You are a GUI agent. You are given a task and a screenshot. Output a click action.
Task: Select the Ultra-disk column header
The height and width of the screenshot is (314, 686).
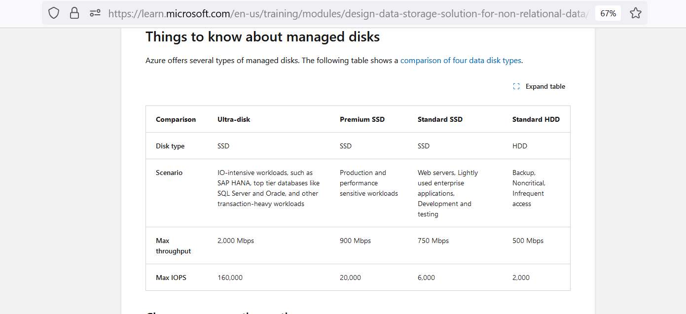point(233,119)
